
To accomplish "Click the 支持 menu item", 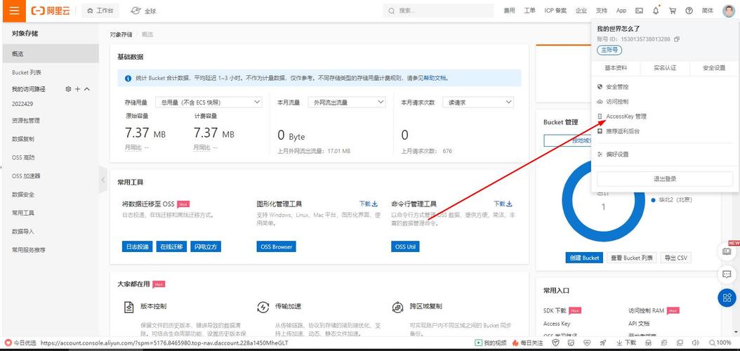I will (x=601, y=11).
